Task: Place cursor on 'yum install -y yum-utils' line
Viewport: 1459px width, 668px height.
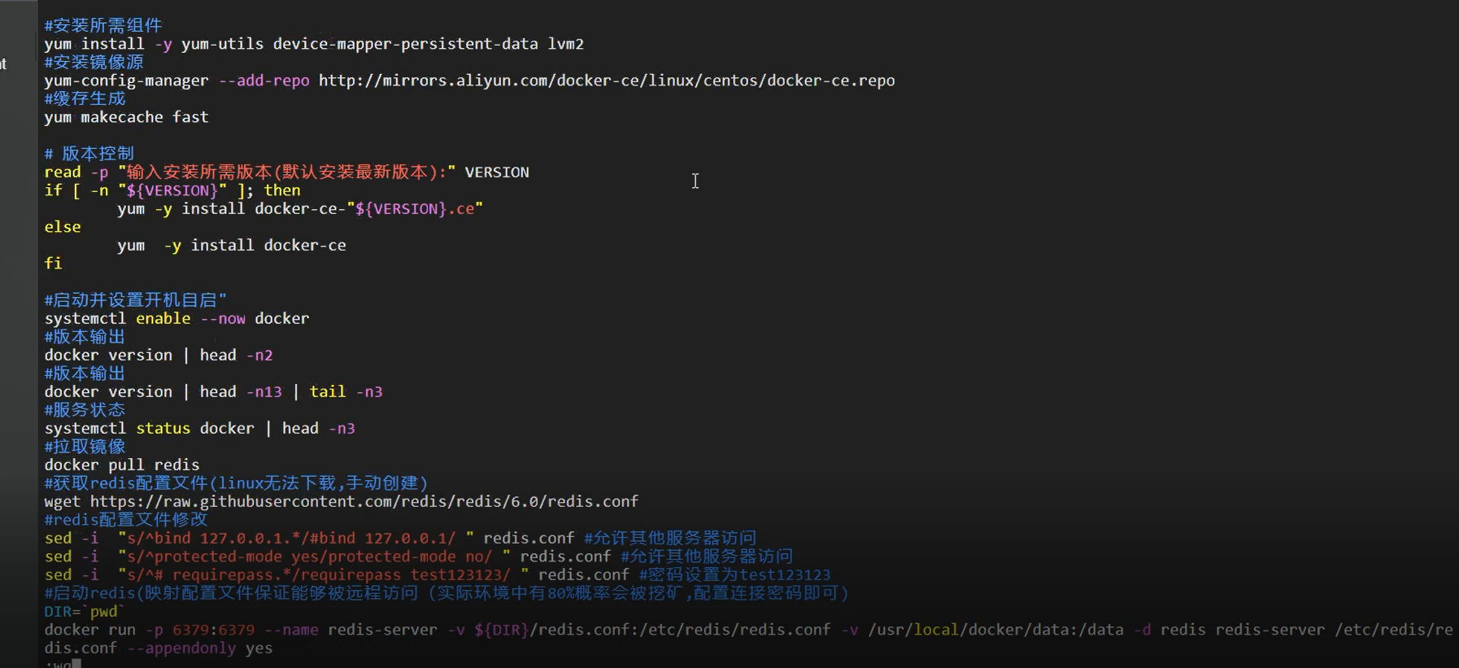Action: point(314,44)
